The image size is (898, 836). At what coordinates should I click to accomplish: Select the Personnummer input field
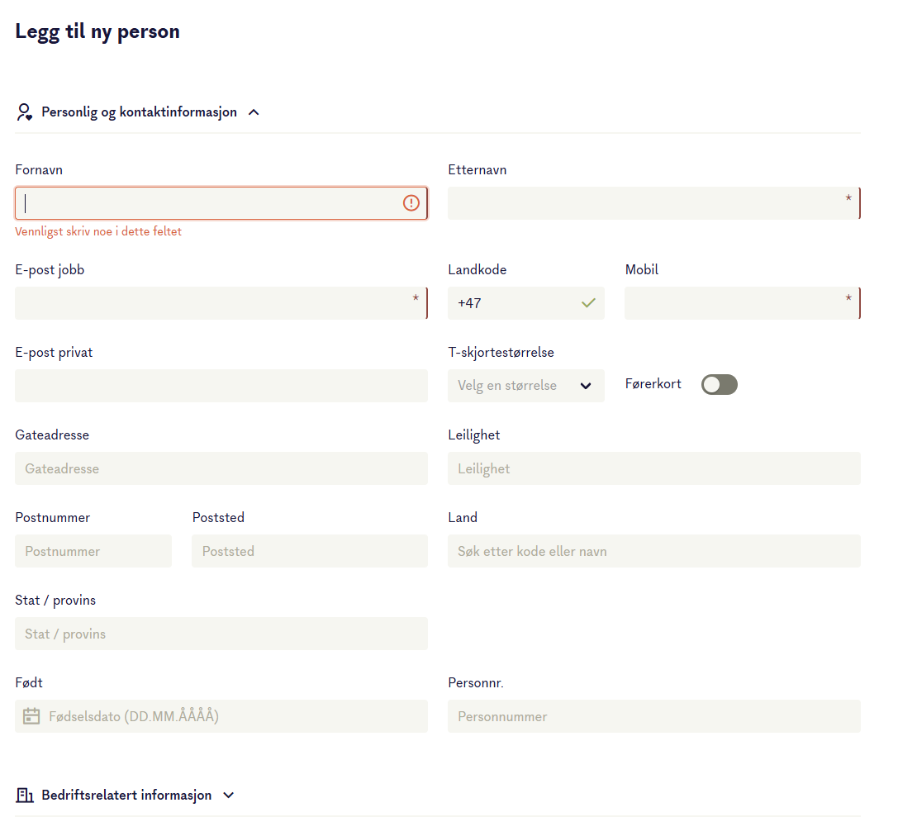click(654, 715)
